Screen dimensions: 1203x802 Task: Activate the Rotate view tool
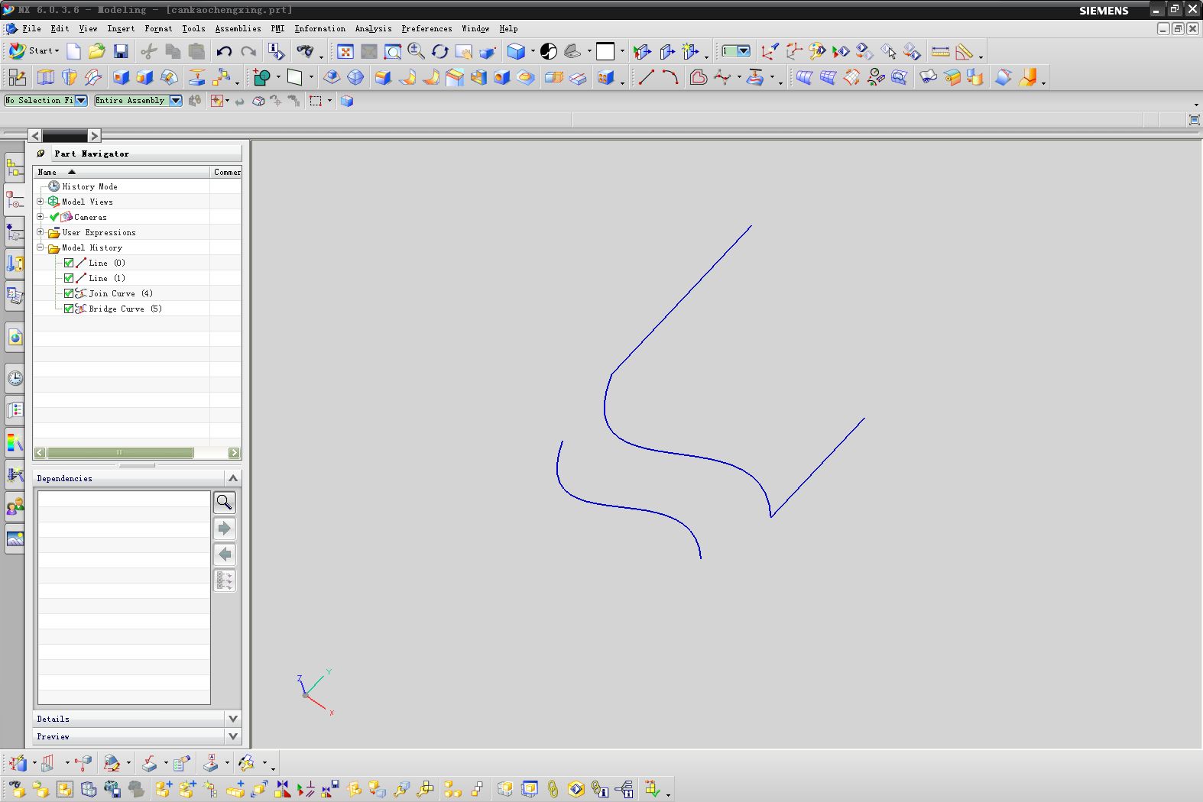(440, 51)
